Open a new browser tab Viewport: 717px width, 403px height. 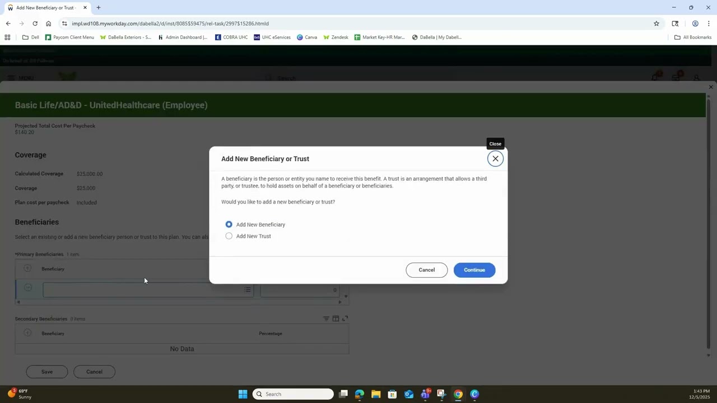99,8
